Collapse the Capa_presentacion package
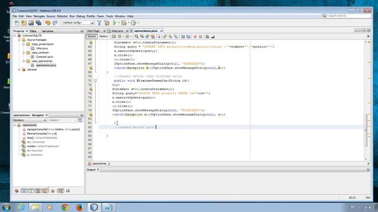The height and width of the screenshot is (212, 378). [24, 44]
